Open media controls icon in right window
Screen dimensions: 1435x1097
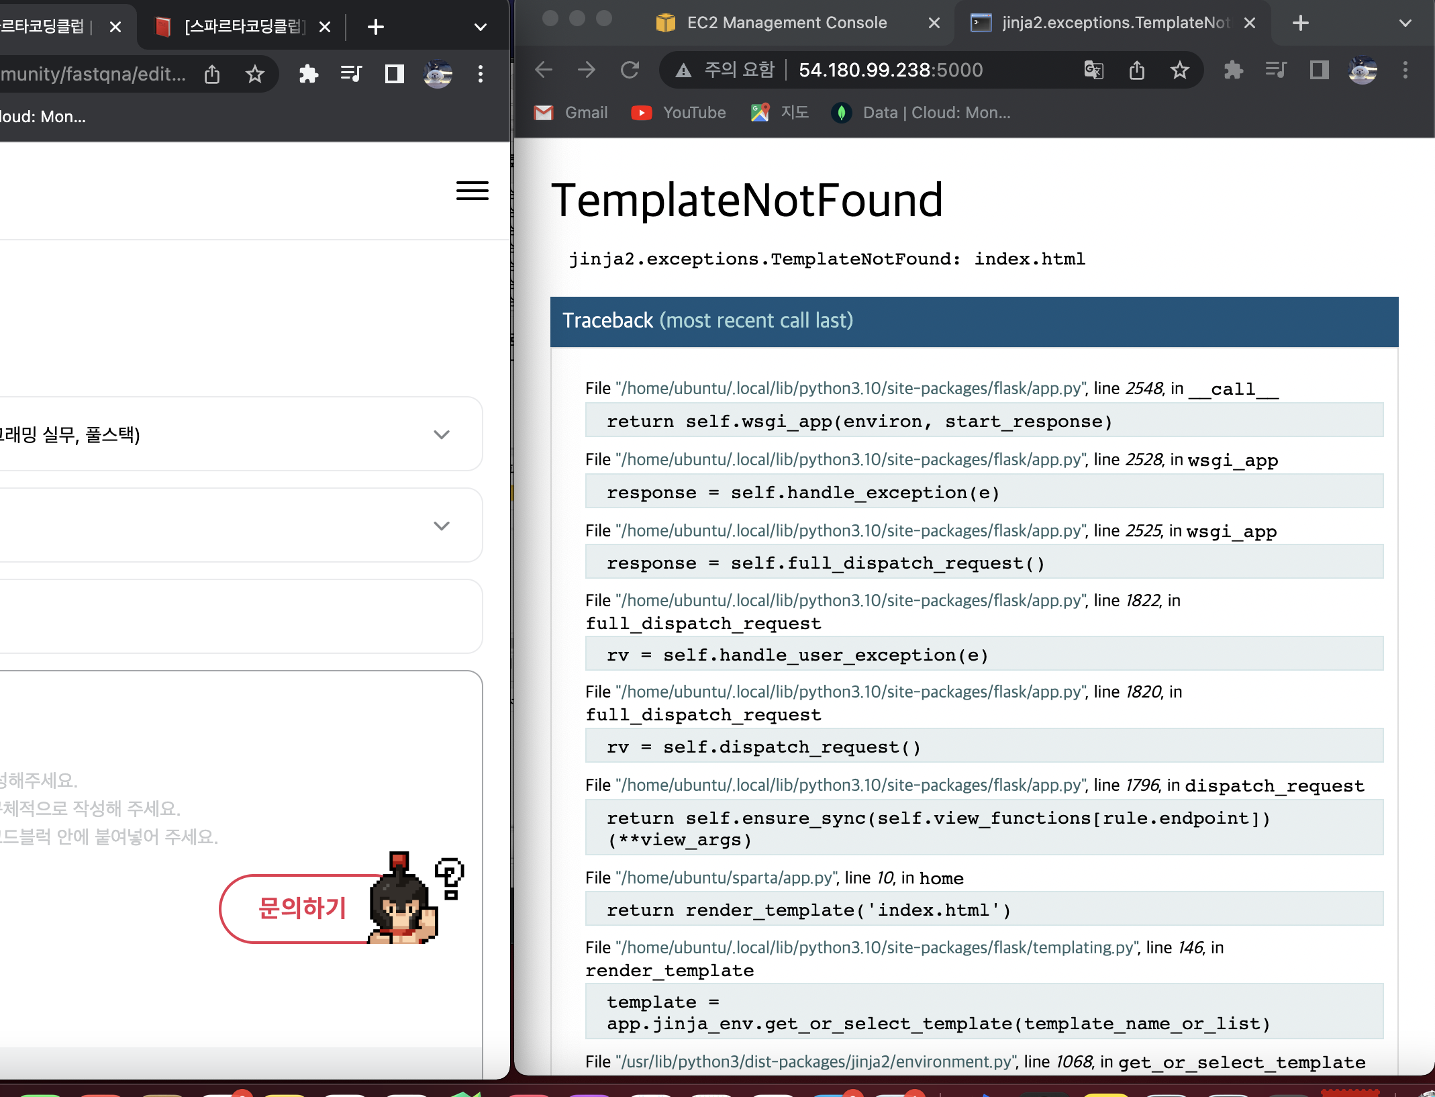point(1277,70)
